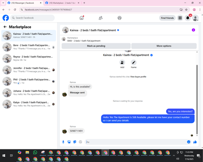The image size is (203, 162).
Task: Select the Messenger | Facebook tab
Action: [24, 3]
